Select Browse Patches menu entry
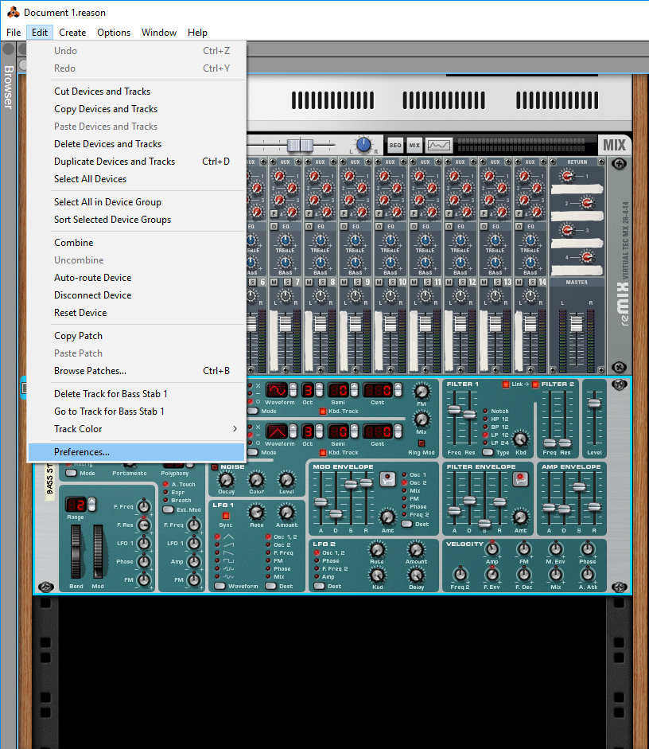This screenshot has height=749, width=649. tap(137, 371)
